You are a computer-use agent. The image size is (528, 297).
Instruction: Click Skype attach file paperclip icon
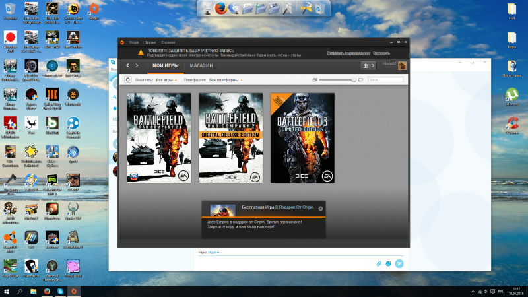point(379,263)
